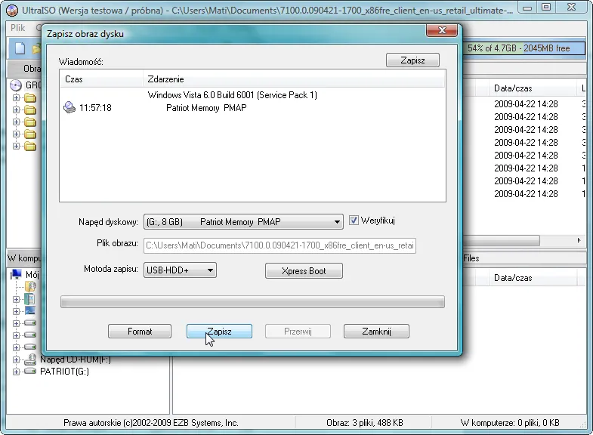
Task: Open the Napęd dyskowy drive dropdown
Action: 337,222
